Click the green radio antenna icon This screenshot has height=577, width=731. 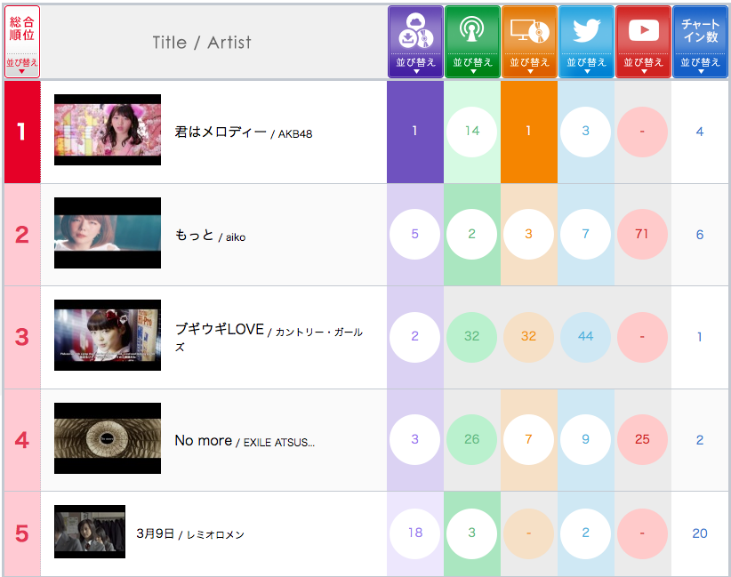[x=472, y=30]
